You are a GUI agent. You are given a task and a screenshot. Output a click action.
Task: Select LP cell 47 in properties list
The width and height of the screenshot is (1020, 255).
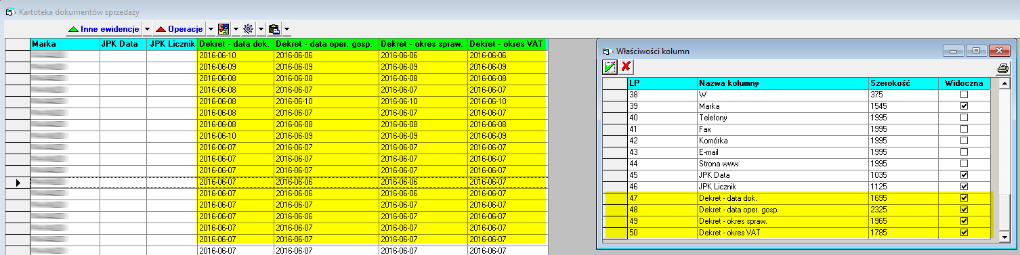pos(662,198)
